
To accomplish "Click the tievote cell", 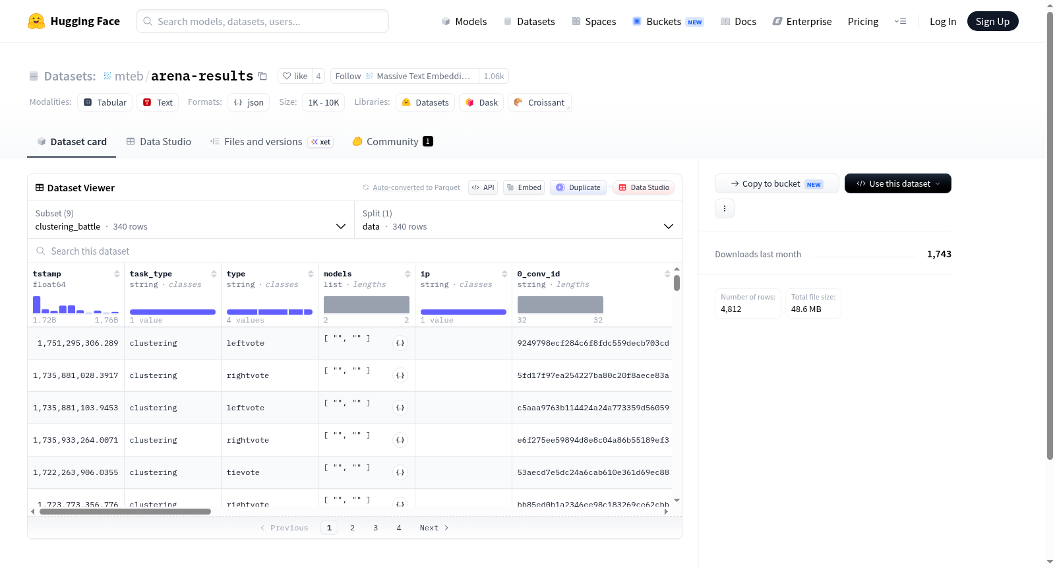I will 270,472.
